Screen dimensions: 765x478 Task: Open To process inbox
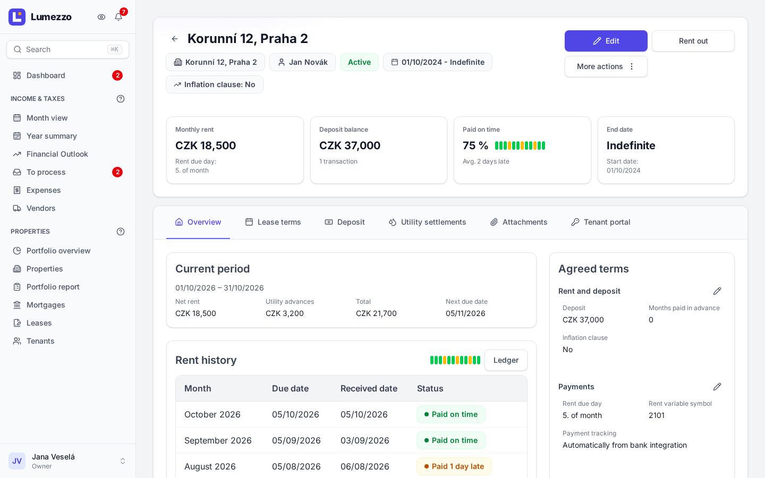68,172
